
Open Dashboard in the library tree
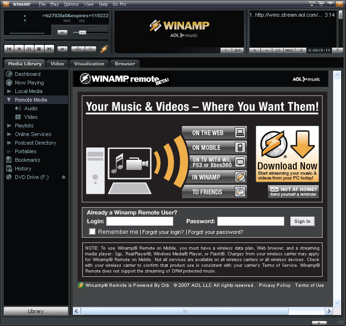[x=28, y=74]
